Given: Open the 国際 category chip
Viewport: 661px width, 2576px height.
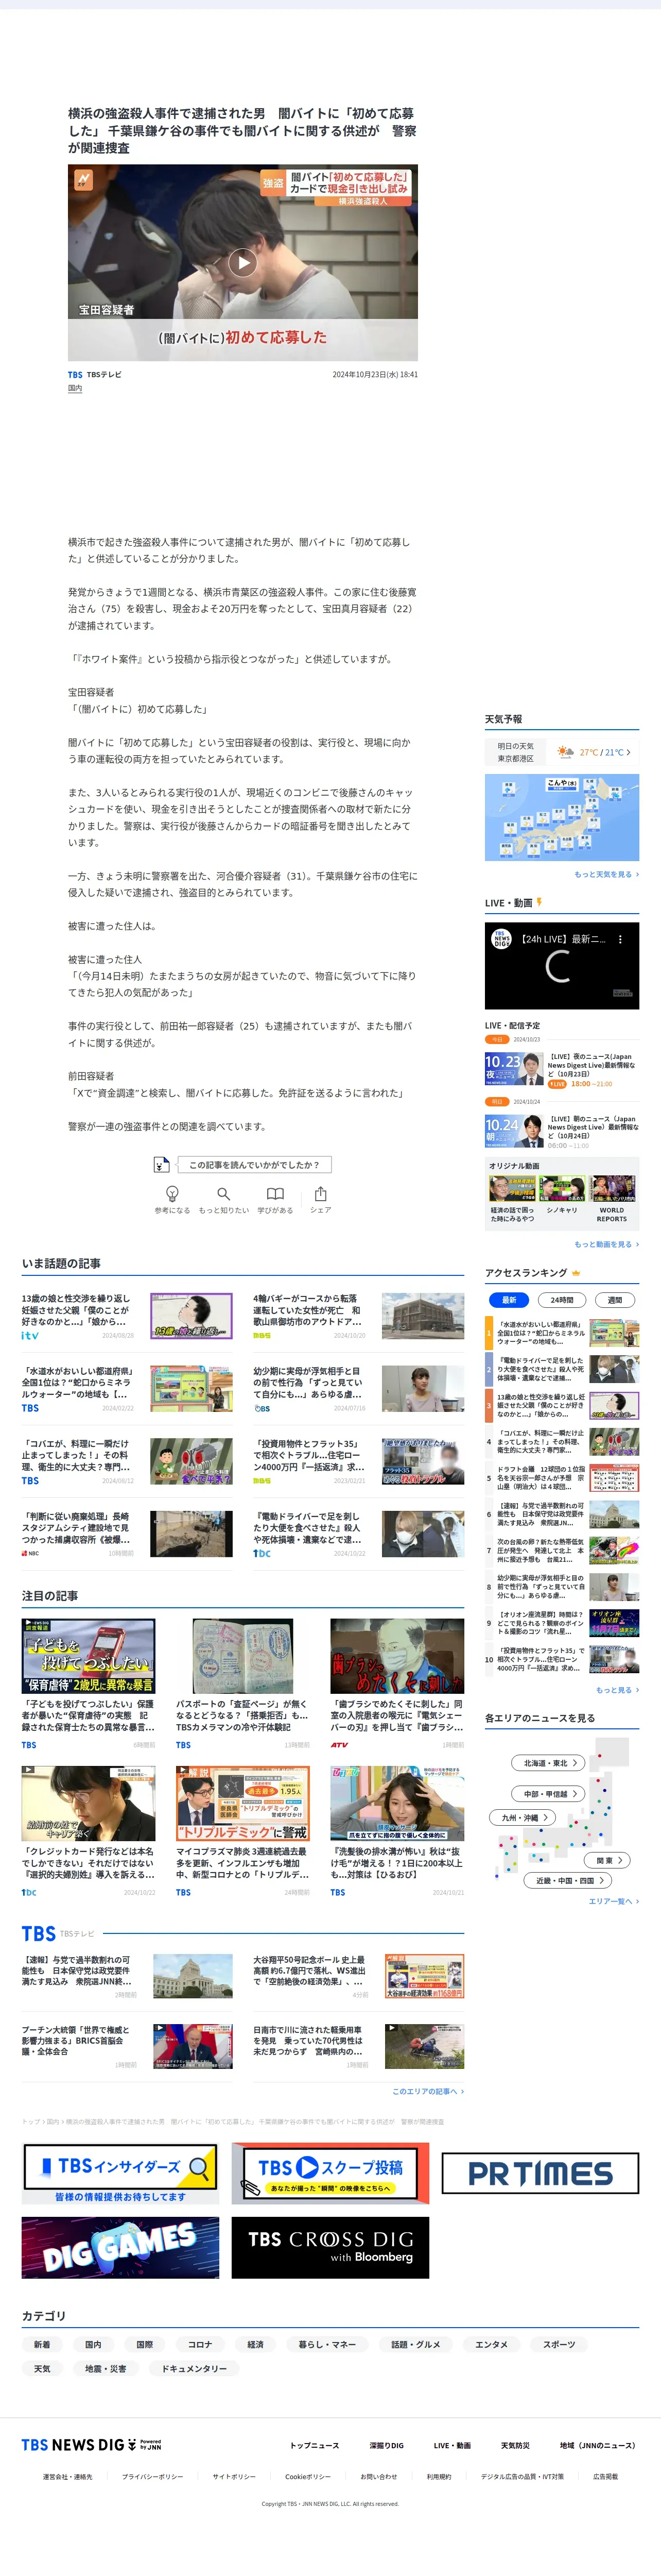Looking at the screenshot, I should (x=145, y=2344).
